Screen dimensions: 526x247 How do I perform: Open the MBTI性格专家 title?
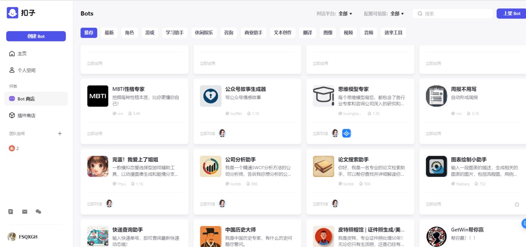point(128,89)
